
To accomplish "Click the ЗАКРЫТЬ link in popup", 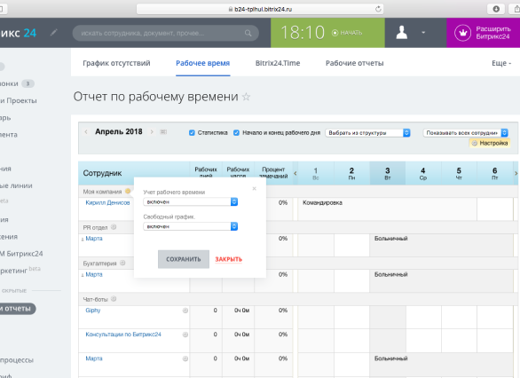I will tap(228, 259).
